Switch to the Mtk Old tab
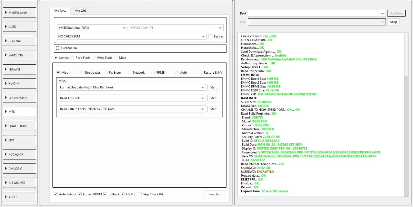The image size is (413, 207). click(x=80, y=11)
